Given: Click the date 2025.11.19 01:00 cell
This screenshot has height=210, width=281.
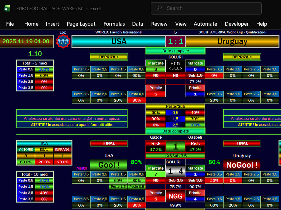Looking at the screenshot, I should (26, 41).
